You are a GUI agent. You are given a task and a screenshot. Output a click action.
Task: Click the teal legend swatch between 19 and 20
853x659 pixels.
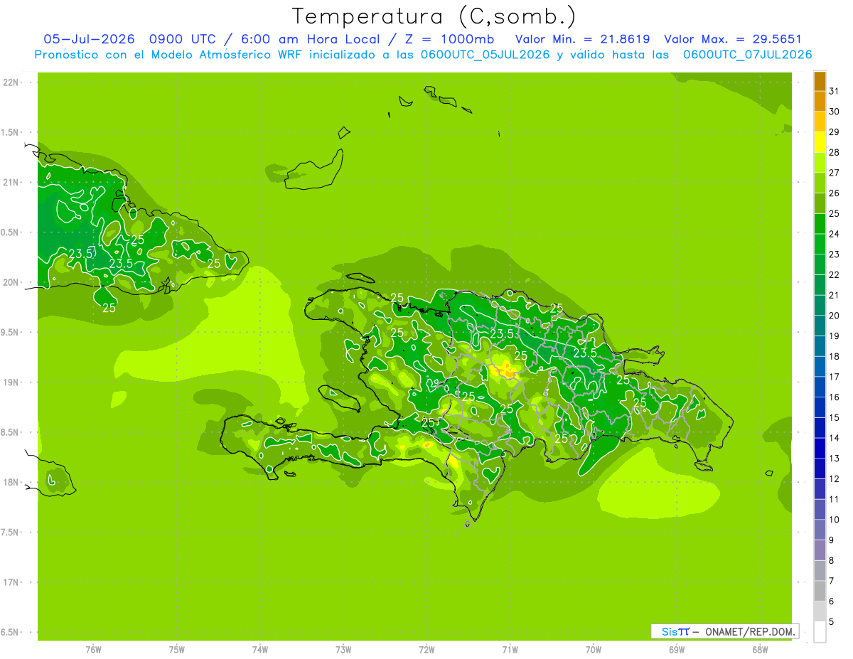coord(820,326)
